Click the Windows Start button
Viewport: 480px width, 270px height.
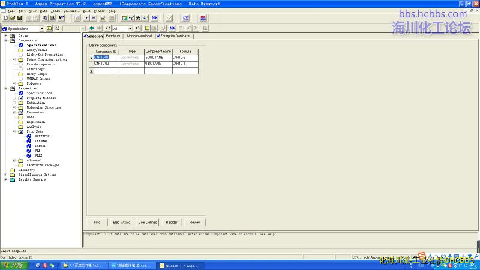point(14,265)
